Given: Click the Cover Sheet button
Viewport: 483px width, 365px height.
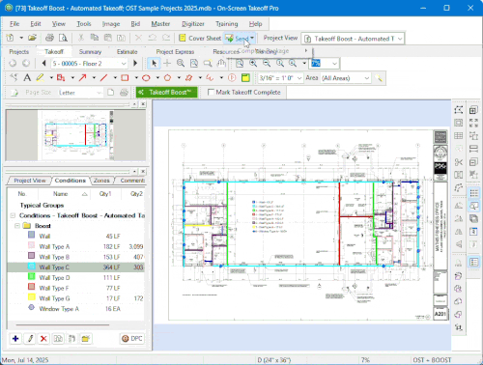Looking at the screenshot, I should tap(200, 39).
